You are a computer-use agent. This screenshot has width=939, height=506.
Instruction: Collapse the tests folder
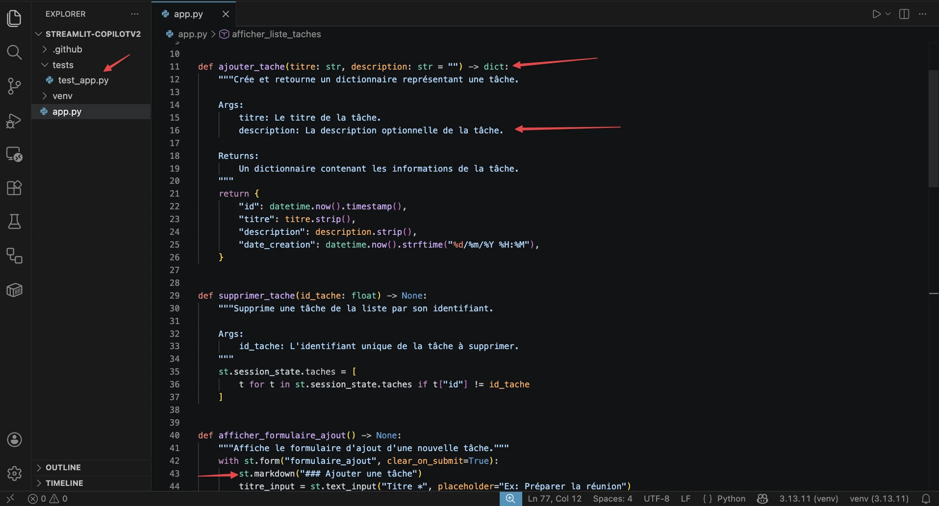[x=63, y=65]
